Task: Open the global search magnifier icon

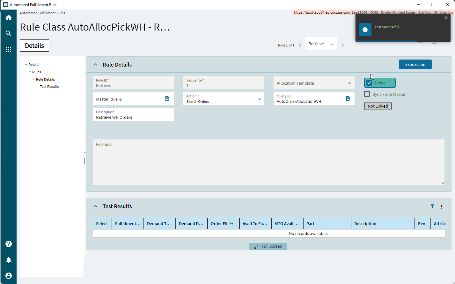Action: pyautogui.click(x=9, y=33)
